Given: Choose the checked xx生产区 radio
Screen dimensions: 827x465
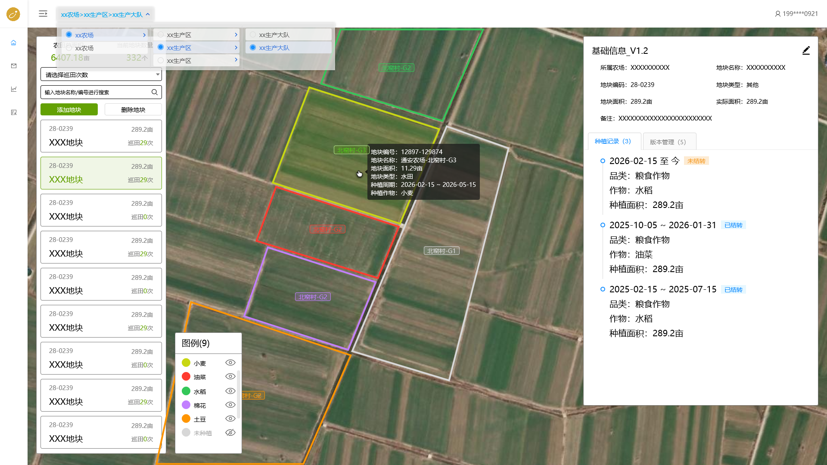Looking at the screenshot, I should (161, 47).
